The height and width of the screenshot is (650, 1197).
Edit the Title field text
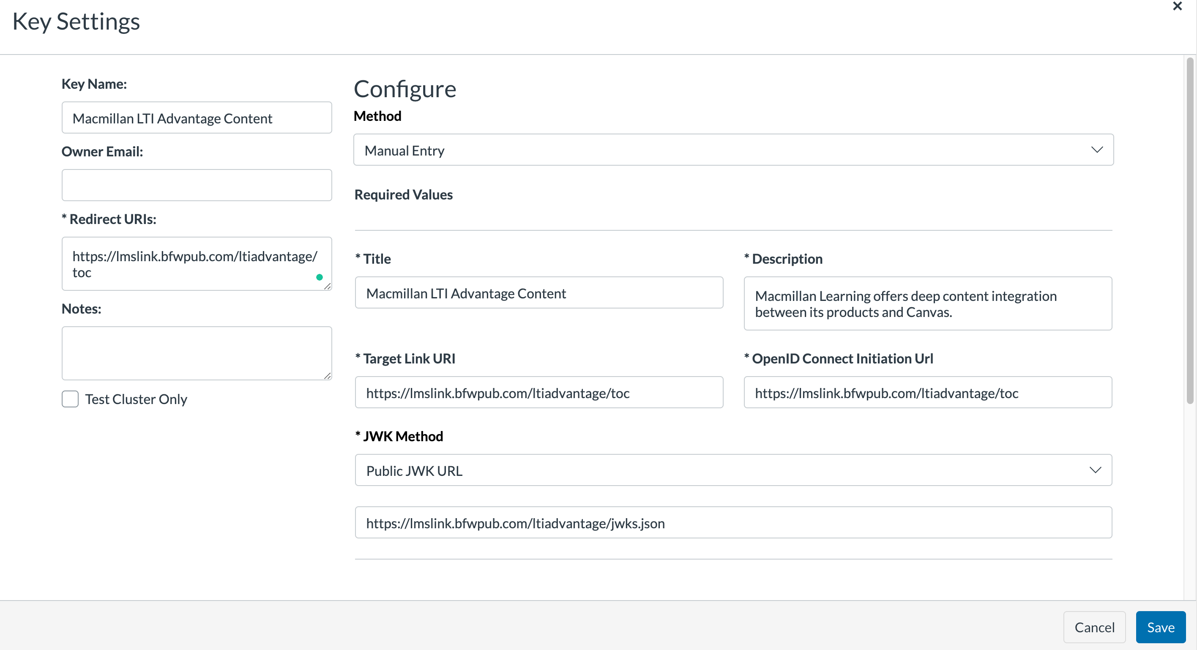click(538, 293)
